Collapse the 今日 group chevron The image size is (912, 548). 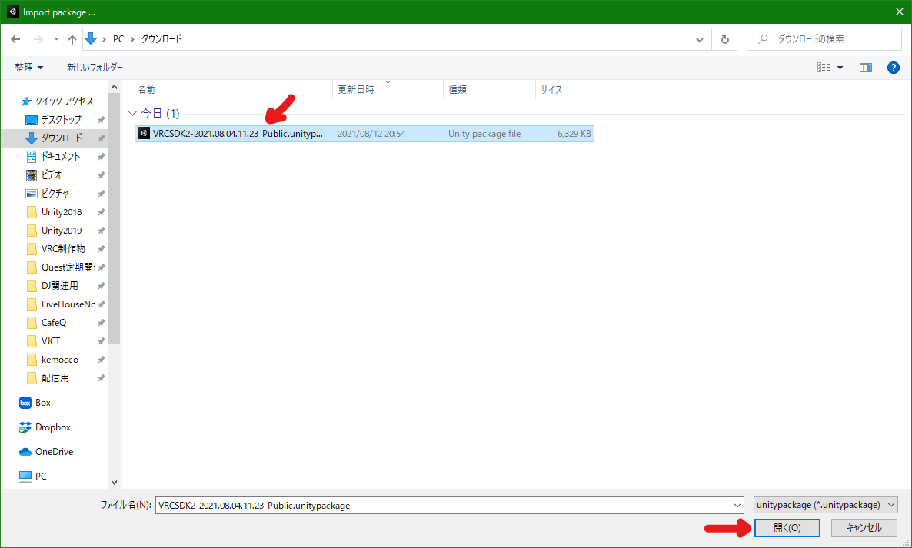[133, 114]
